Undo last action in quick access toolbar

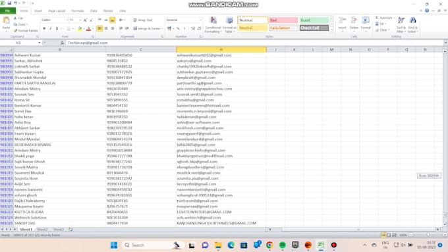(15, 3)
